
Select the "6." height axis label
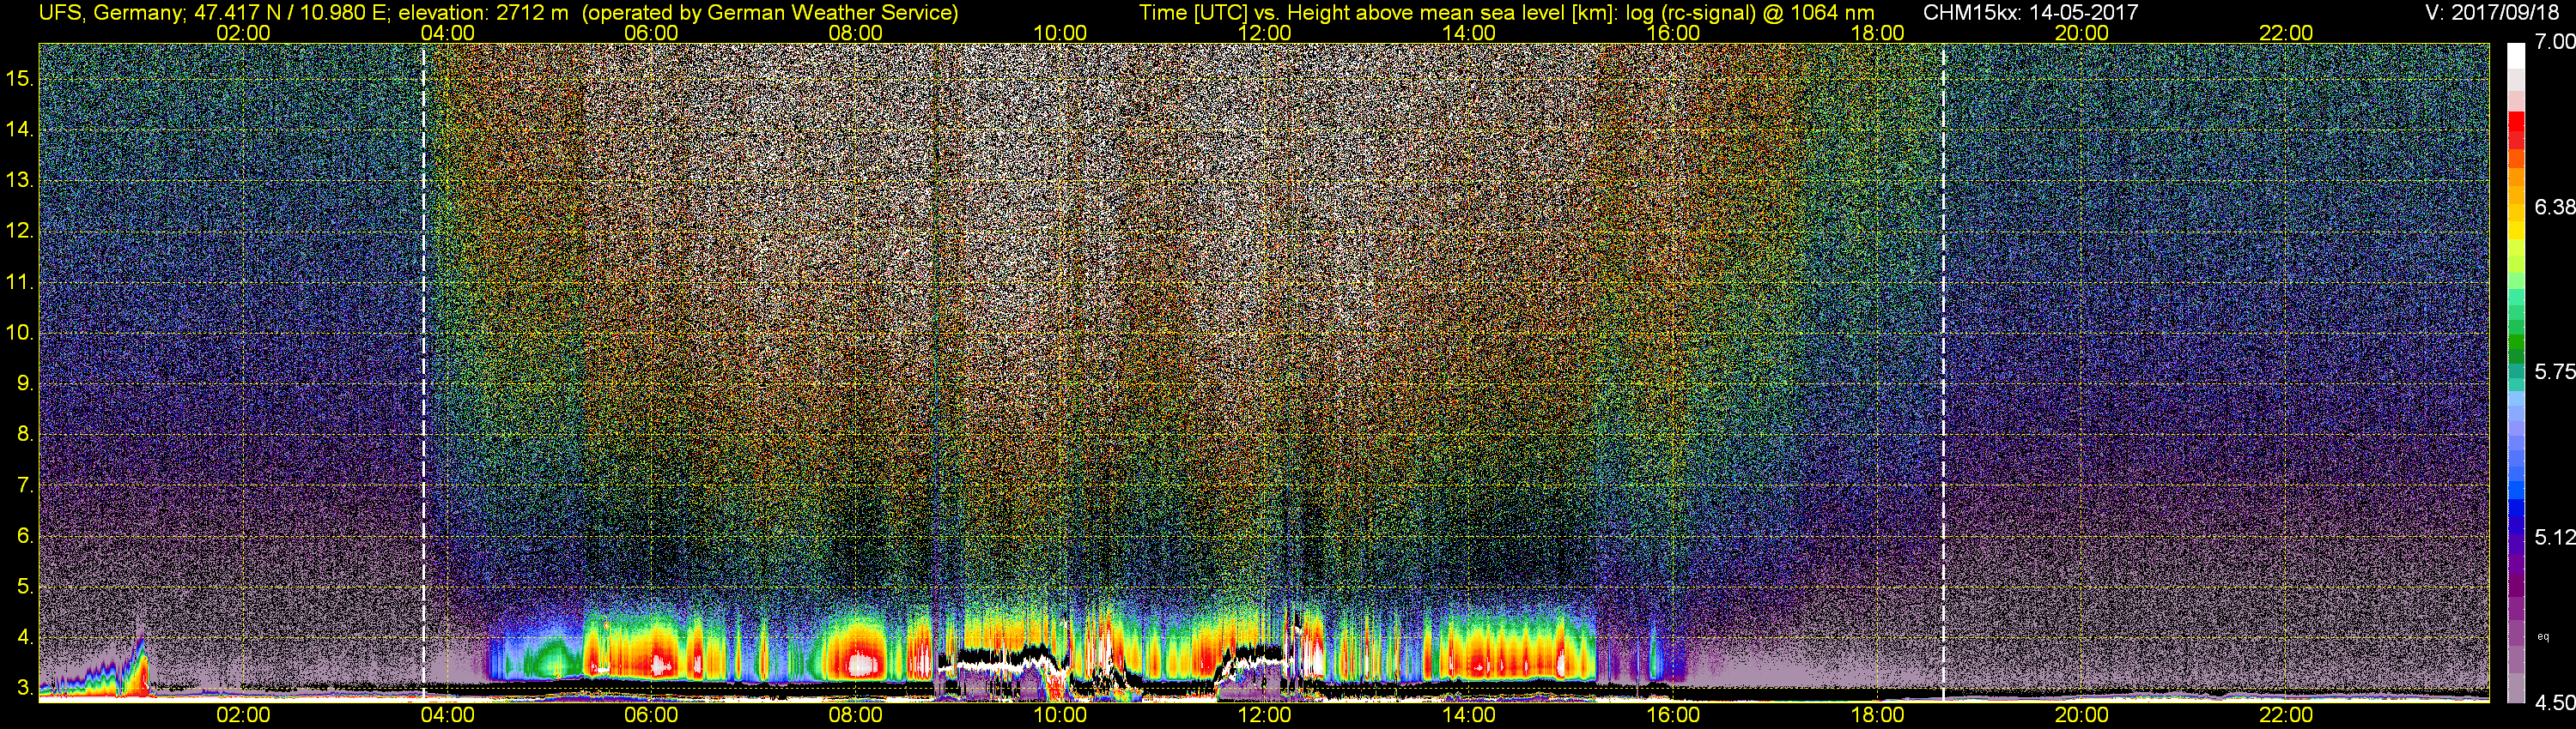tap(25, 535)
